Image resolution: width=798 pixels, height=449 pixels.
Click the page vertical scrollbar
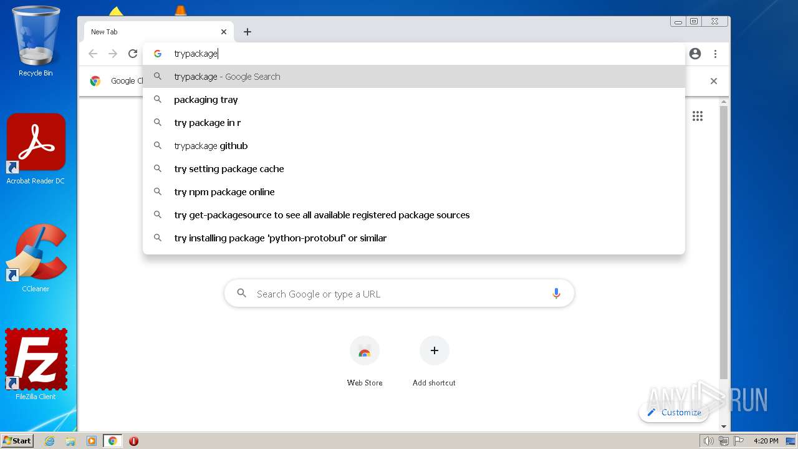coord(724,243)
